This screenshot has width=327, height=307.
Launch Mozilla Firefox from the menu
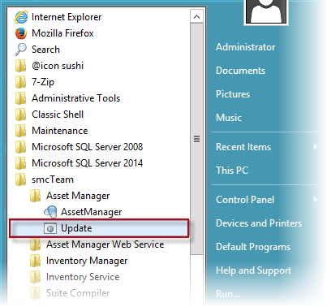54,33
